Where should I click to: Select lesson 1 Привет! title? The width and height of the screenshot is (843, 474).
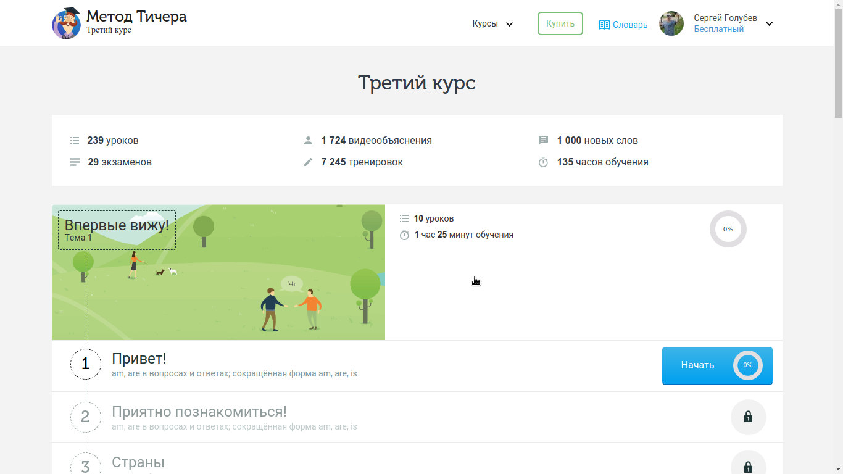pyautogui.click(x=139, y=359)
